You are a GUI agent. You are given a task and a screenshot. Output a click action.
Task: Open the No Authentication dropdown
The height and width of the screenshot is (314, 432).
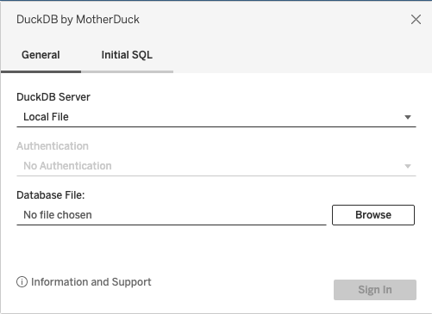coord(216,166)
